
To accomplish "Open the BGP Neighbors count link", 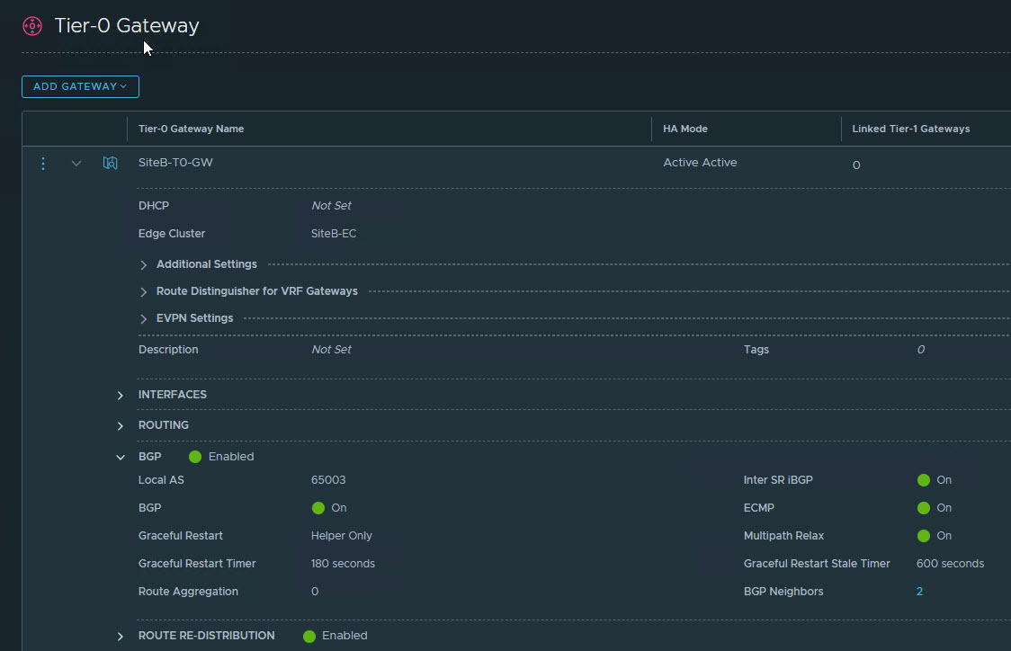I will (x=919, y=592).
